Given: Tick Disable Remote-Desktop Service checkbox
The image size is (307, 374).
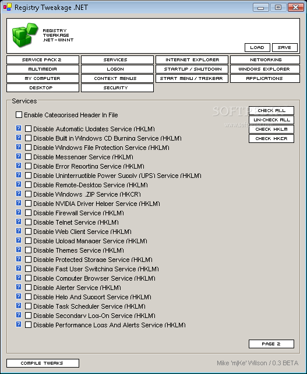Looking at the screenshot, I should coord(28,184).
